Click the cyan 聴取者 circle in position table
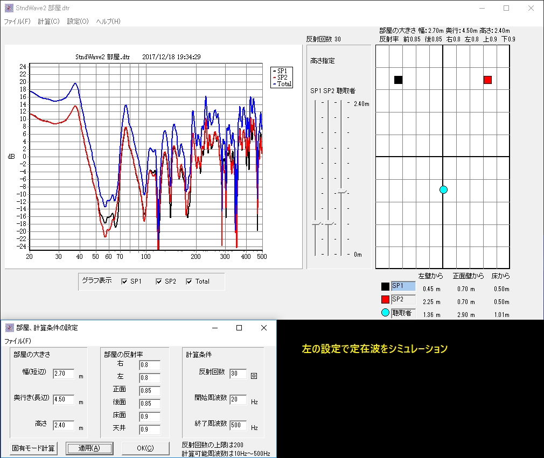This screenshot has height=458, width=544. [385, 312]
